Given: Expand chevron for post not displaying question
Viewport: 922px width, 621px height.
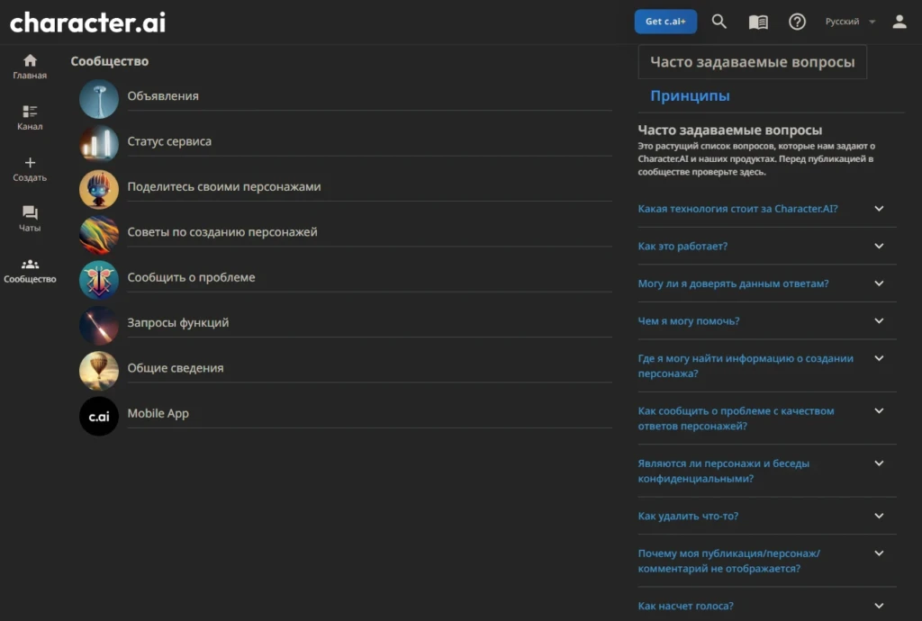Looking at the screenshot, I should [879, 553].
